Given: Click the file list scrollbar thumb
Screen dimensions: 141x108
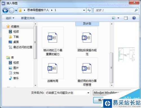Looking at the screenshot, I should pos(112,68).
